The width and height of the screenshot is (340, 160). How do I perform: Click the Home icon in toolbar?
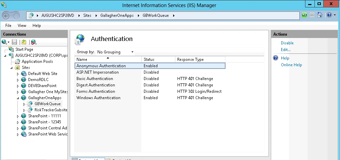click(320, 15)
